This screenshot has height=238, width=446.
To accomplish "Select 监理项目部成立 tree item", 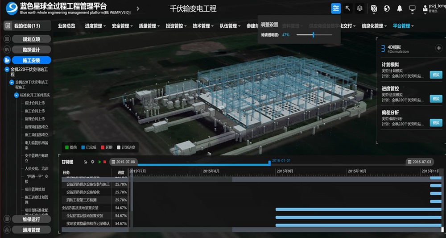I will point(37,127).
